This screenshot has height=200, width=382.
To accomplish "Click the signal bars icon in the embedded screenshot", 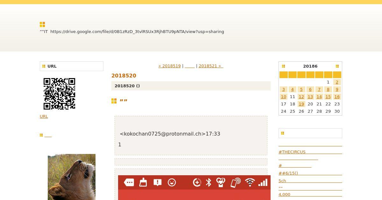I will coord(263,183).
